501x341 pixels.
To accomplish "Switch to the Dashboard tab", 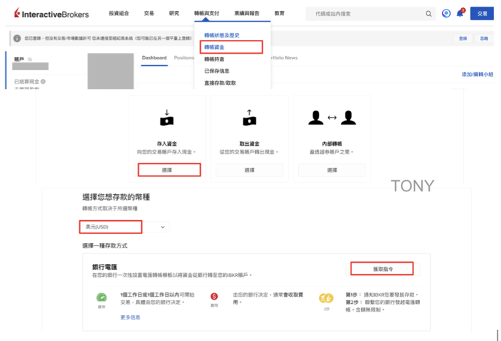I will [154, 57].
